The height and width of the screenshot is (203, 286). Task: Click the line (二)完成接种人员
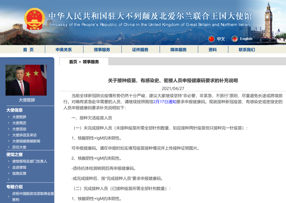click(x=122, y=189)
